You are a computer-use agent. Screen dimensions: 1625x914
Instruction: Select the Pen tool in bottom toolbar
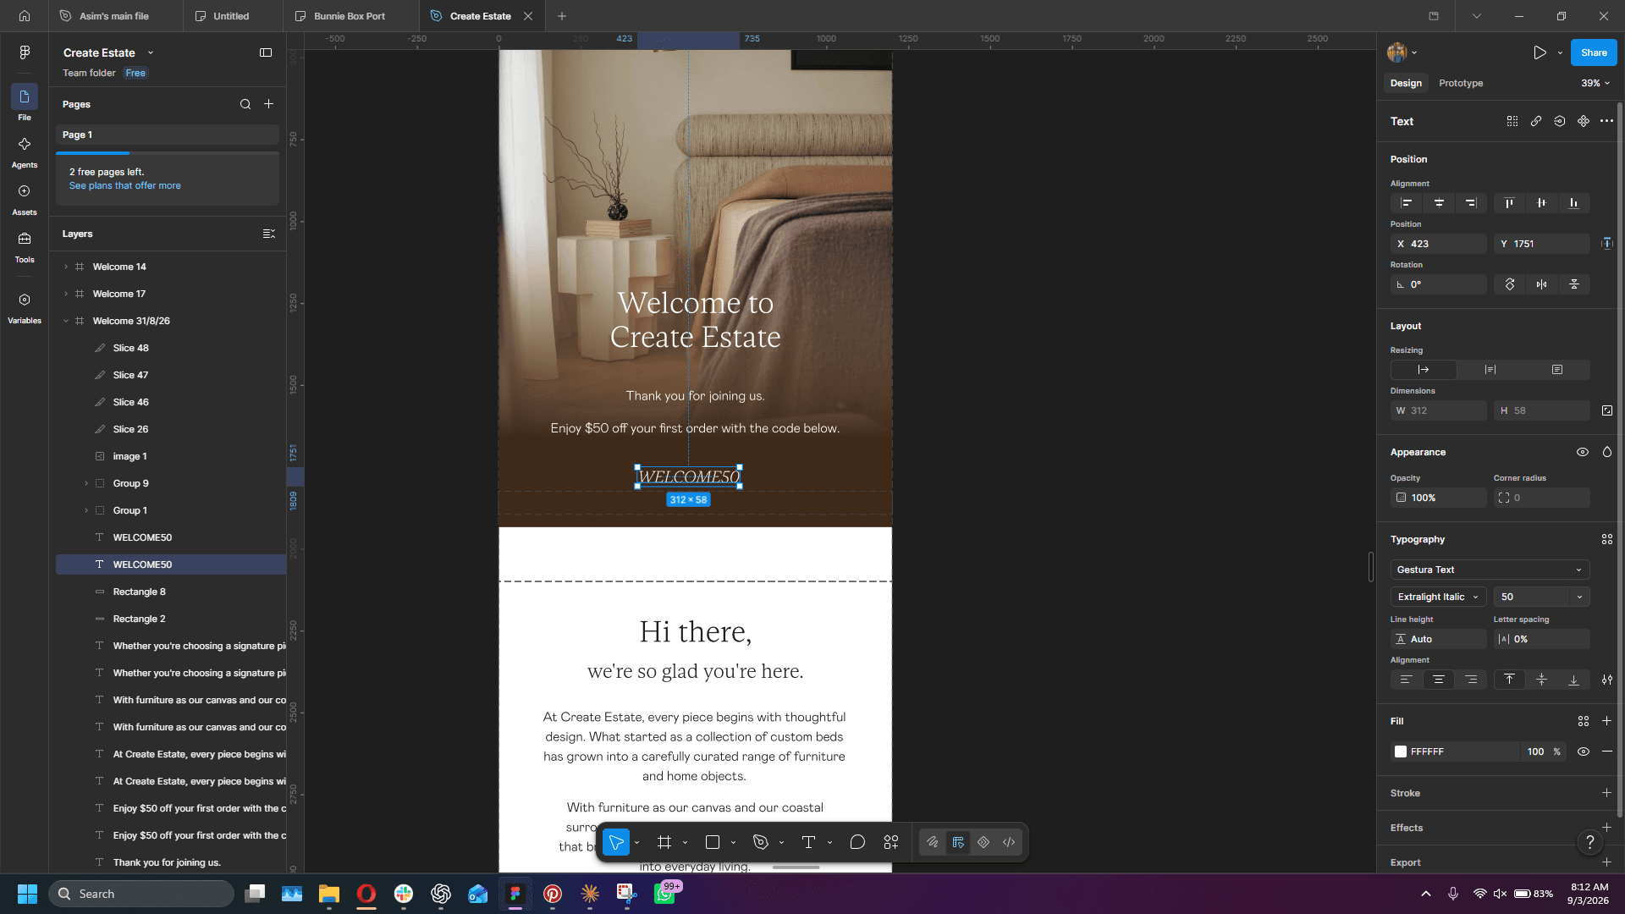point(761,842)
